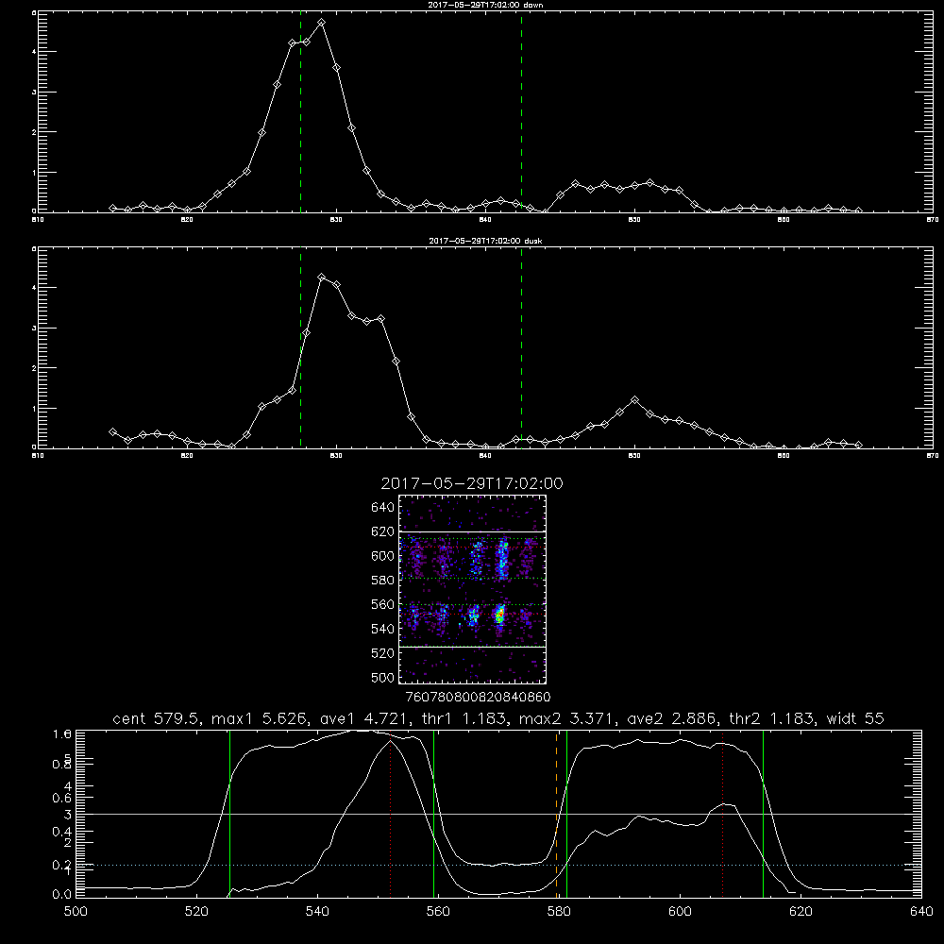
Task: Click the spectral heatmap image
Action: (473, 589)
